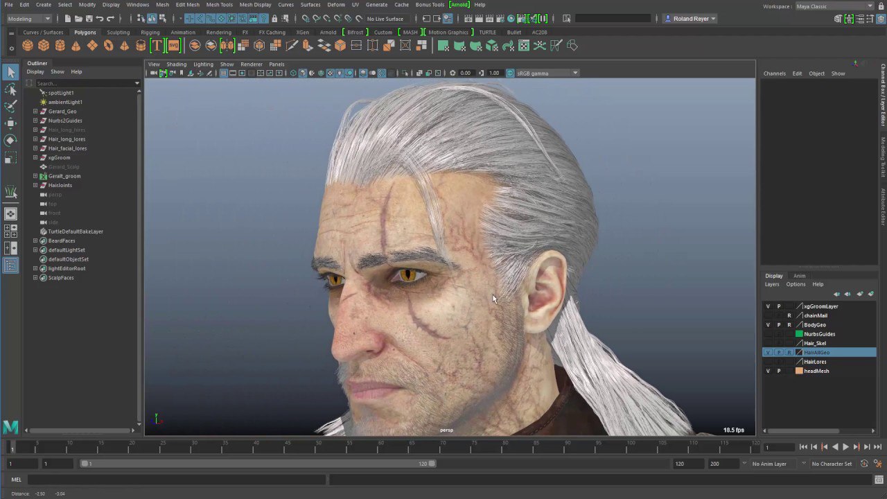Toggle R reference mode on chainMail layer
The width and height of the screenshot is (887, 499).
click(x=789, y=315)
